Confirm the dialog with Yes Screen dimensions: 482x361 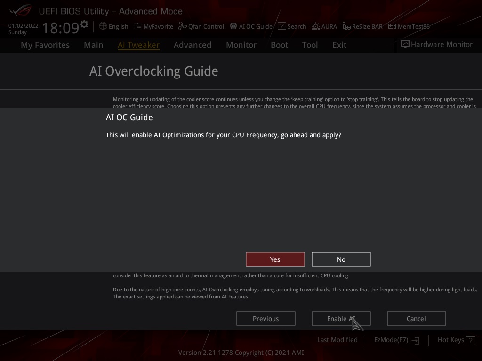coord(275,259)
